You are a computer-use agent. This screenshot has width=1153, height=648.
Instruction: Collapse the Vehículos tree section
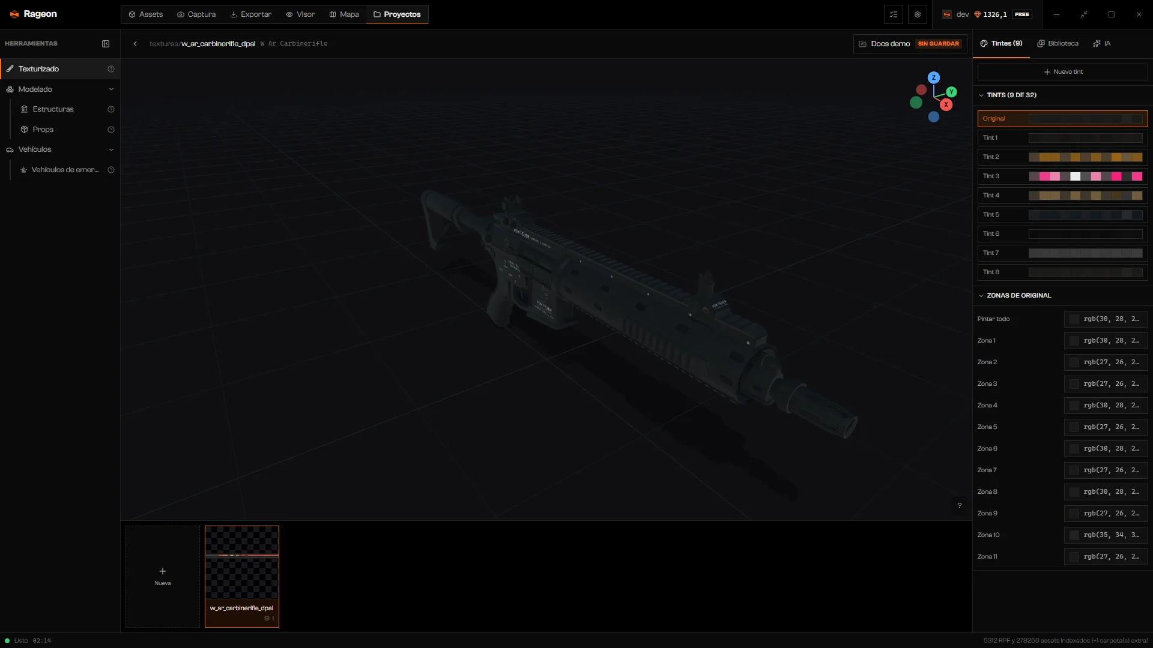(111, 149)
